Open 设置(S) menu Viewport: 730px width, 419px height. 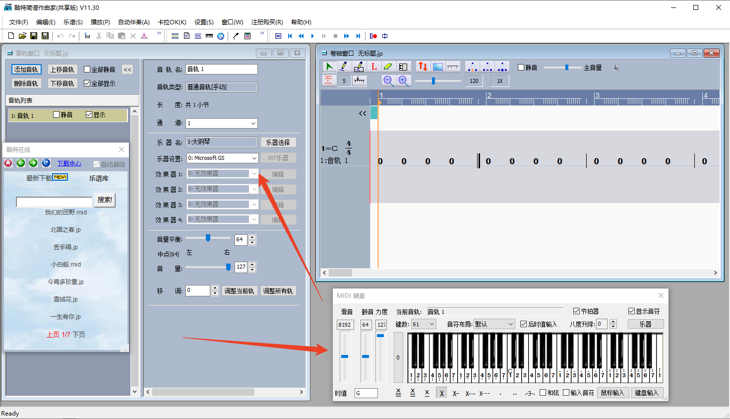click(204, 22)
